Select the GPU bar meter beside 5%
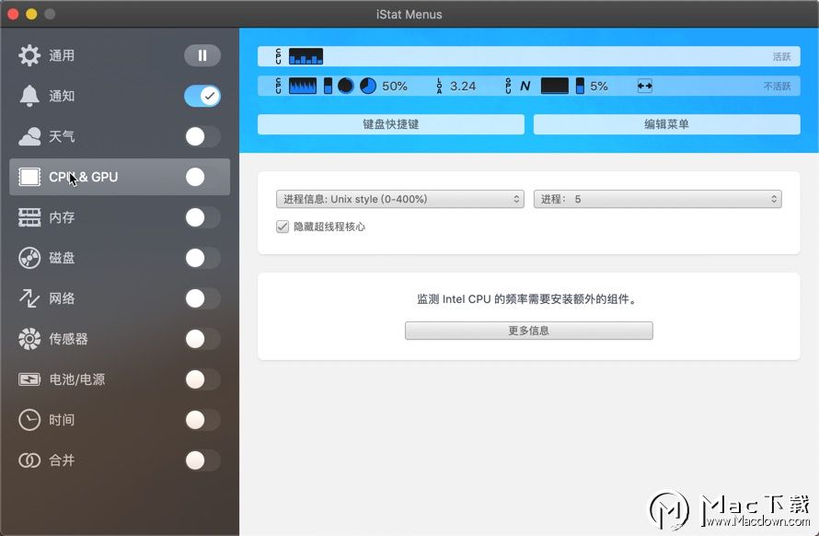This screenshot has width=819, height=536. (580, 86)
